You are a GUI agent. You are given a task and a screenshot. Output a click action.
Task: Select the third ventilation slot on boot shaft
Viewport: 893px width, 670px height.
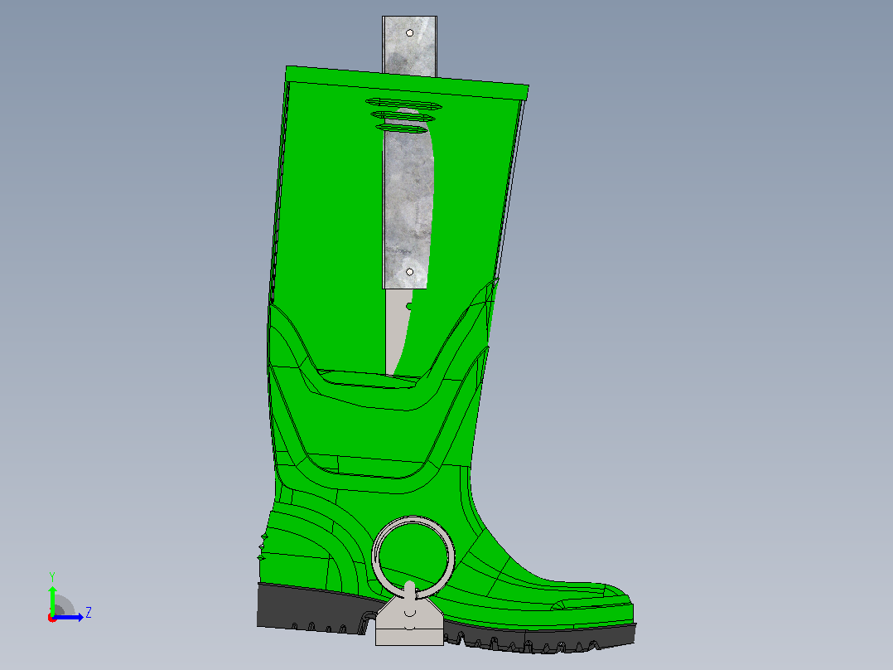click(x=400, y=129)
